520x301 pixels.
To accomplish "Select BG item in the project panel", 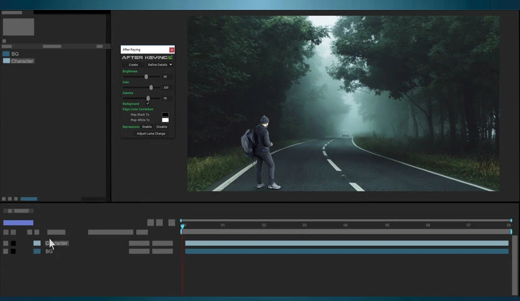I will pos(15,54).
